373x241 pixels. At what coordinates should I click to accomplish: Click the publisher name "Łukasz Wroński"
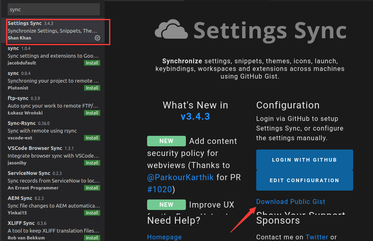(25, 113)
